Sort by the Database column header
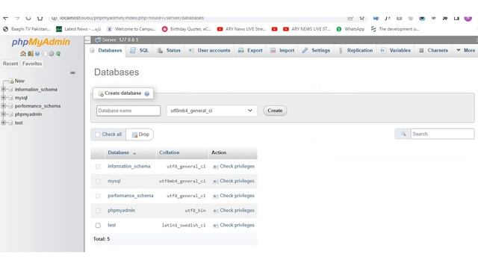 118,152
